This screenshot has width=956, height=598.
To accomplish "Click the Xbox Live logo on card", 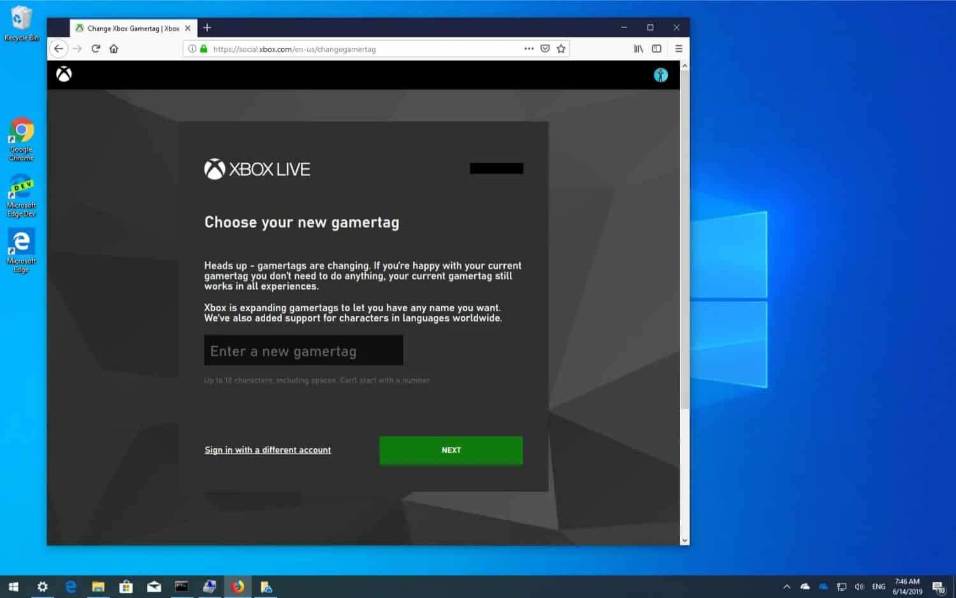I will 257,169.
